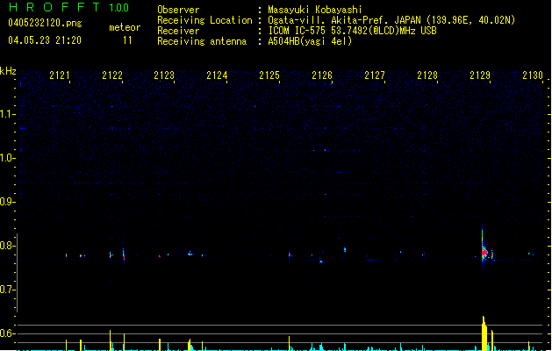The image size is (552, 351).
Task: Click the Receiving Location label
Action: [204, 20]
